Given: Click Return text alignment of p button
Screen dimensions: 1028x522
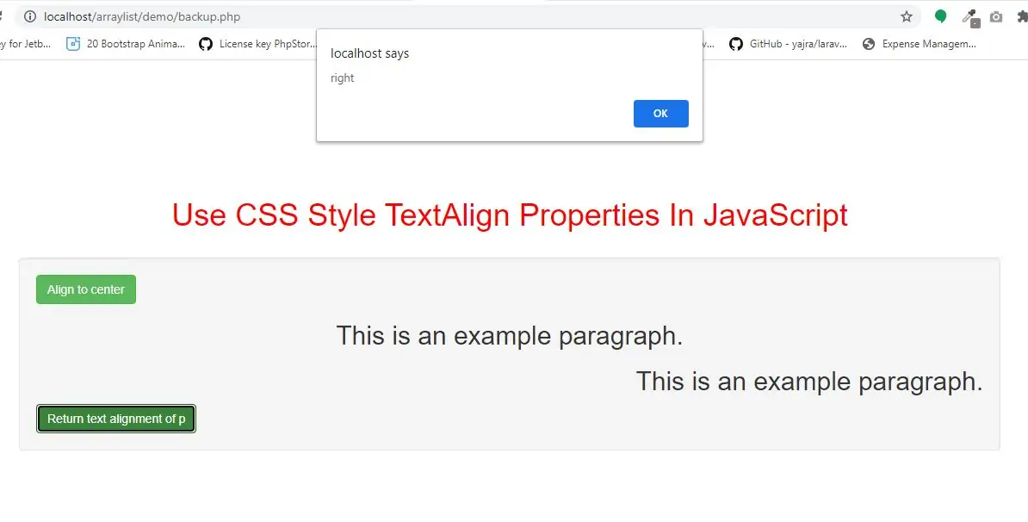Looking at the screenshot, I should tap(116, 419).
